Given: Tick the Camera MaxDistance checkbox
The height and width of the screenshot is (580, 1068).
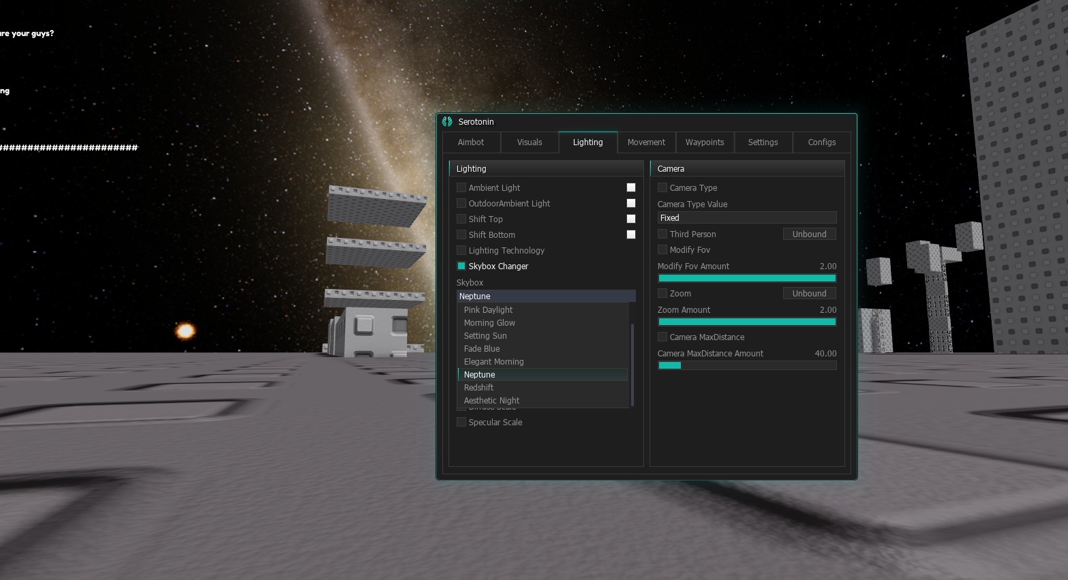Looking at the screenshot, I should (662, 337).
